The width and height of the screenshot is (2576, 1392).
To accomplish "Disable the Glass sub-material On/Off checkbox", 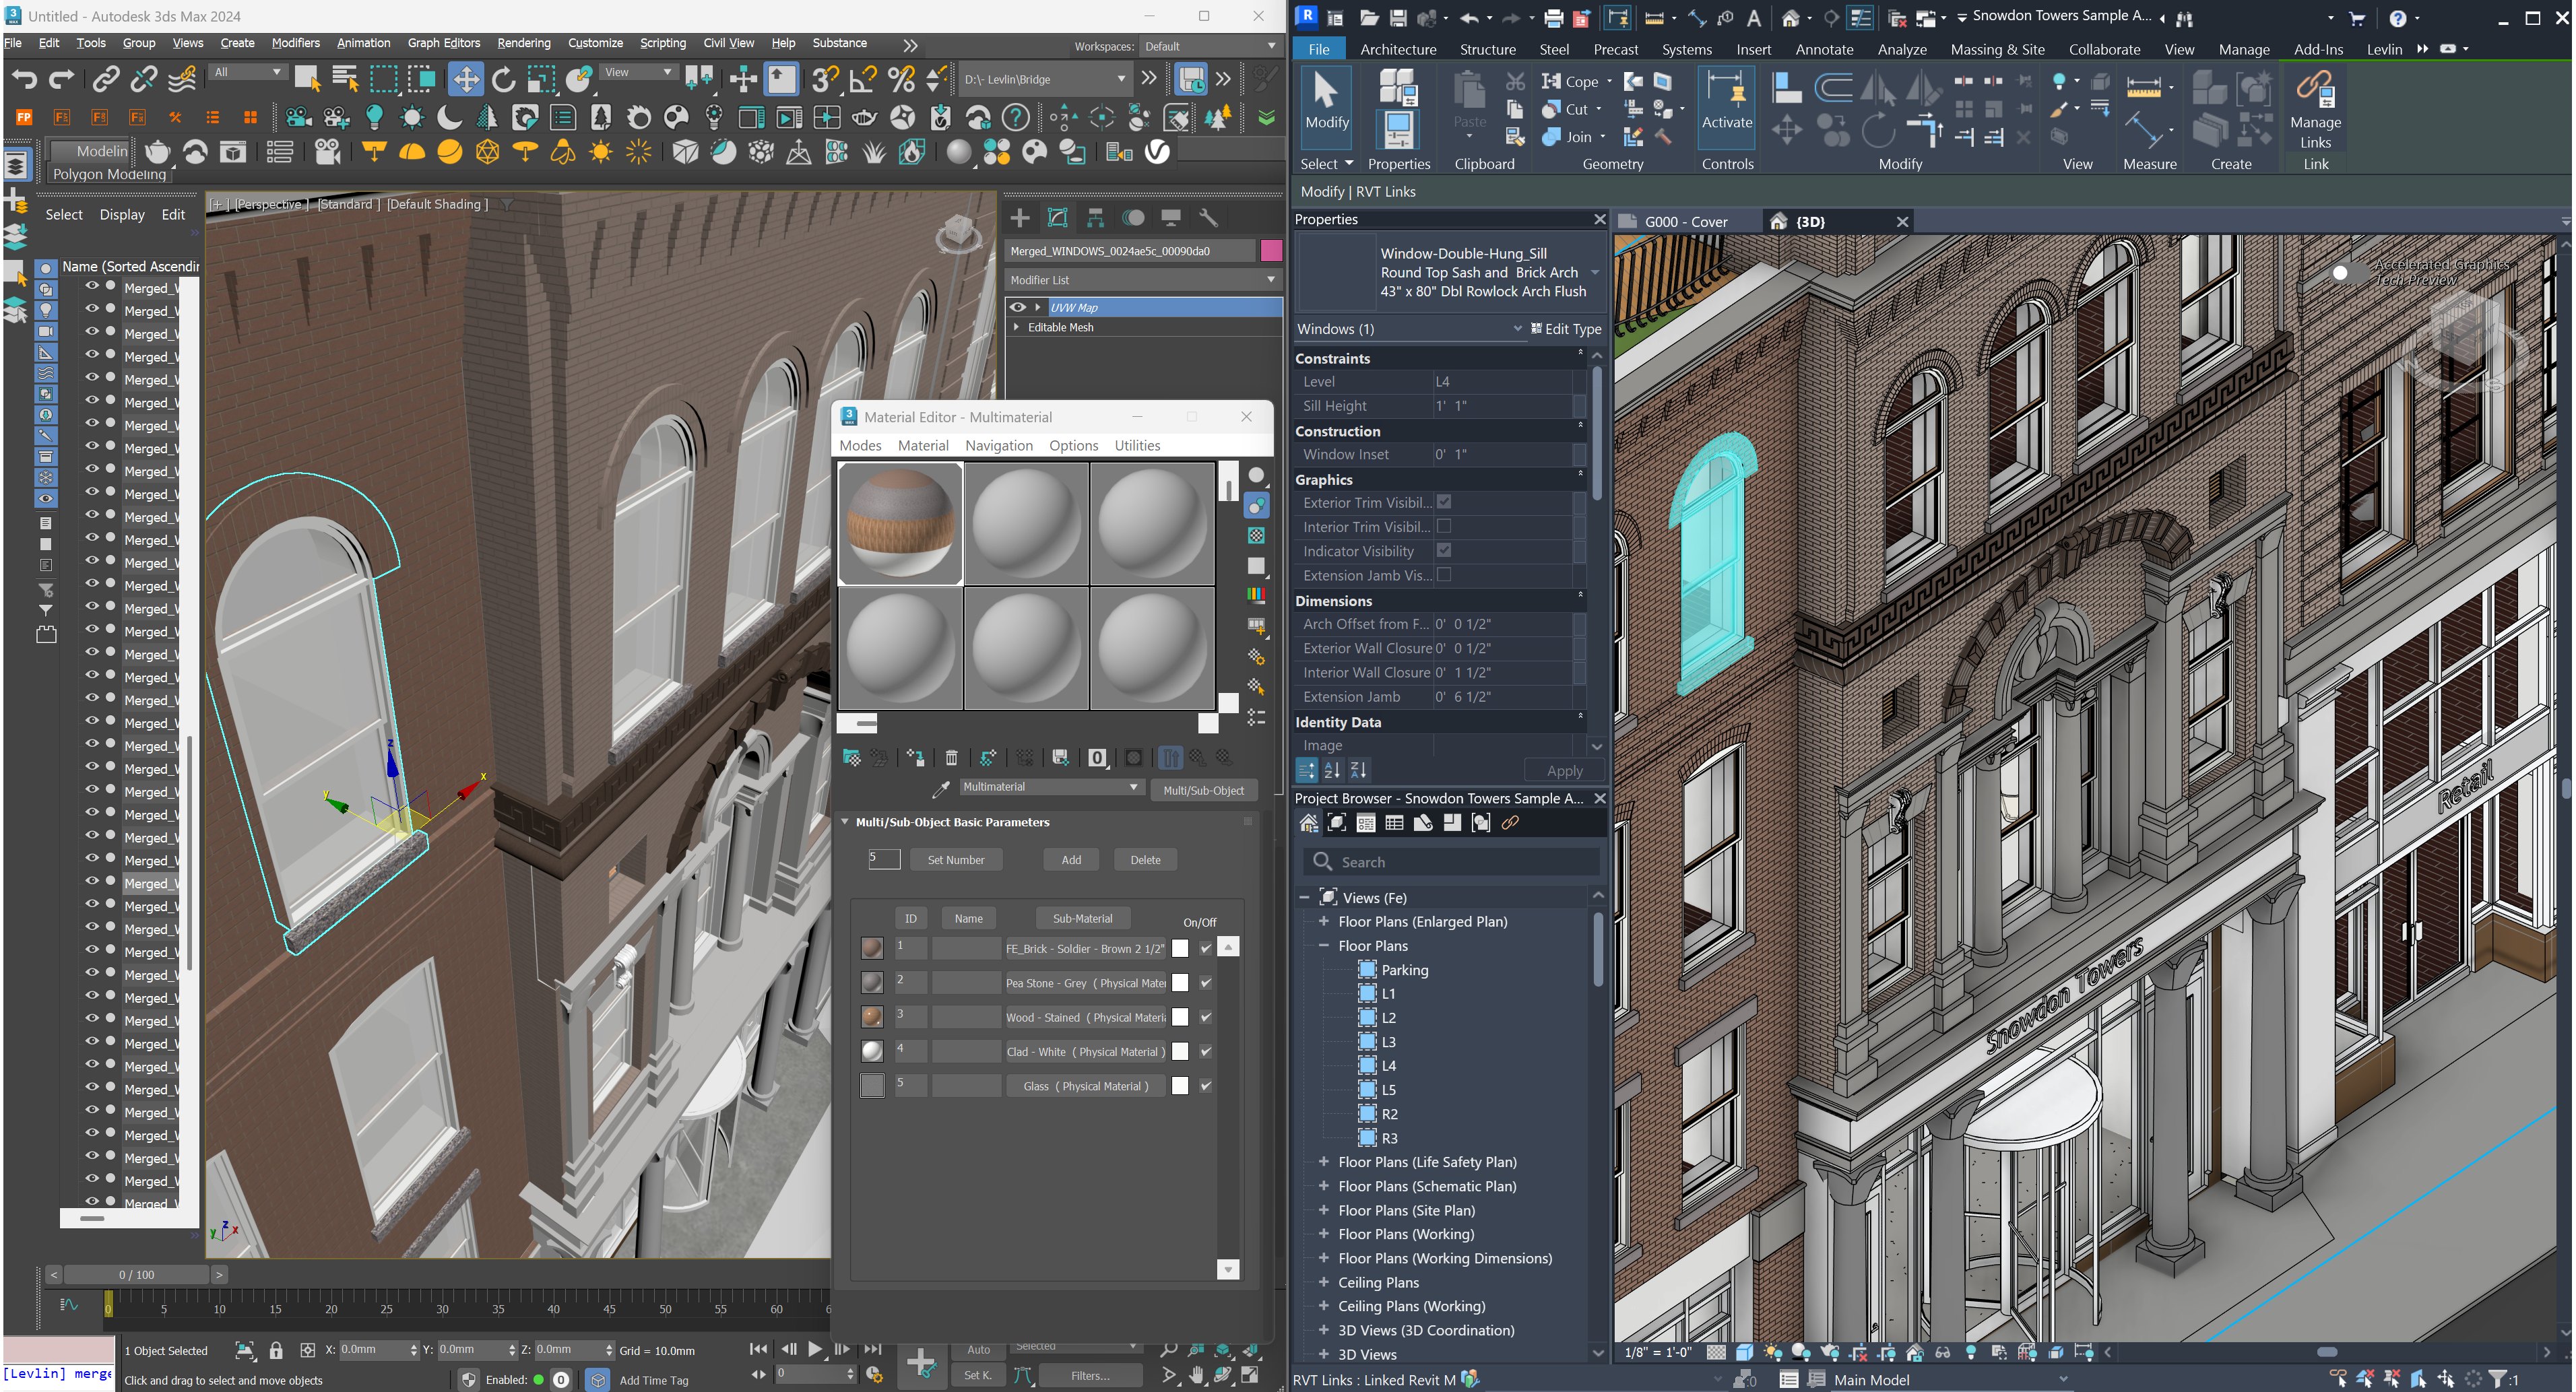I will pyautogui.click(x=1206, y=1085).
